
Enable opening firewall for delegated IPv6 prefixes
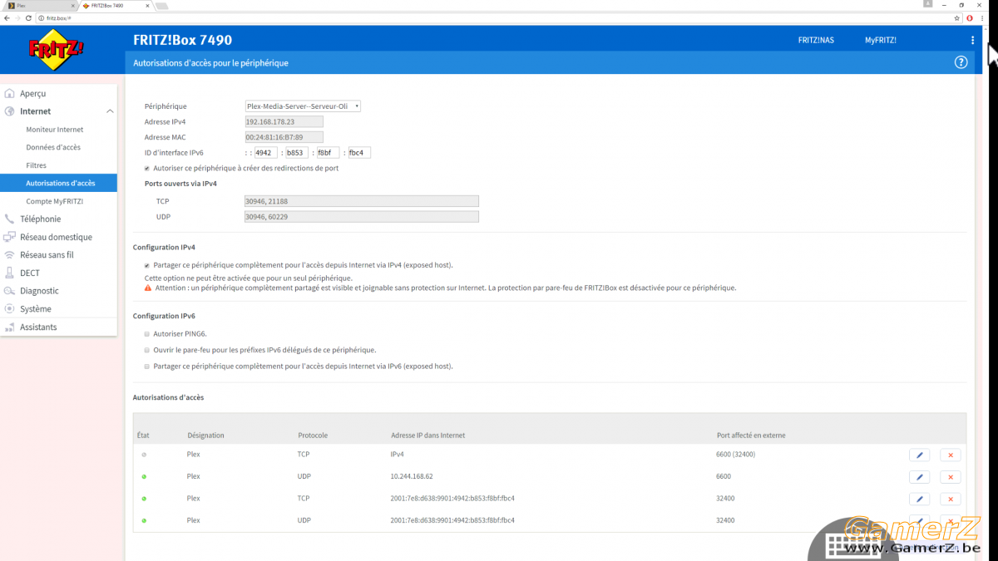[147, 350]
